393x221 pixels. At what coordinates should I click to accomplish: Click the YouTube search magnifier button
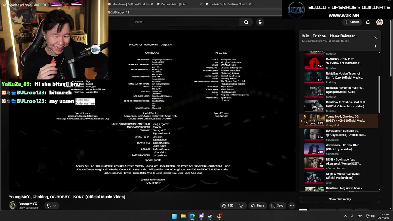pyautogui.click(x=246, y=22)
